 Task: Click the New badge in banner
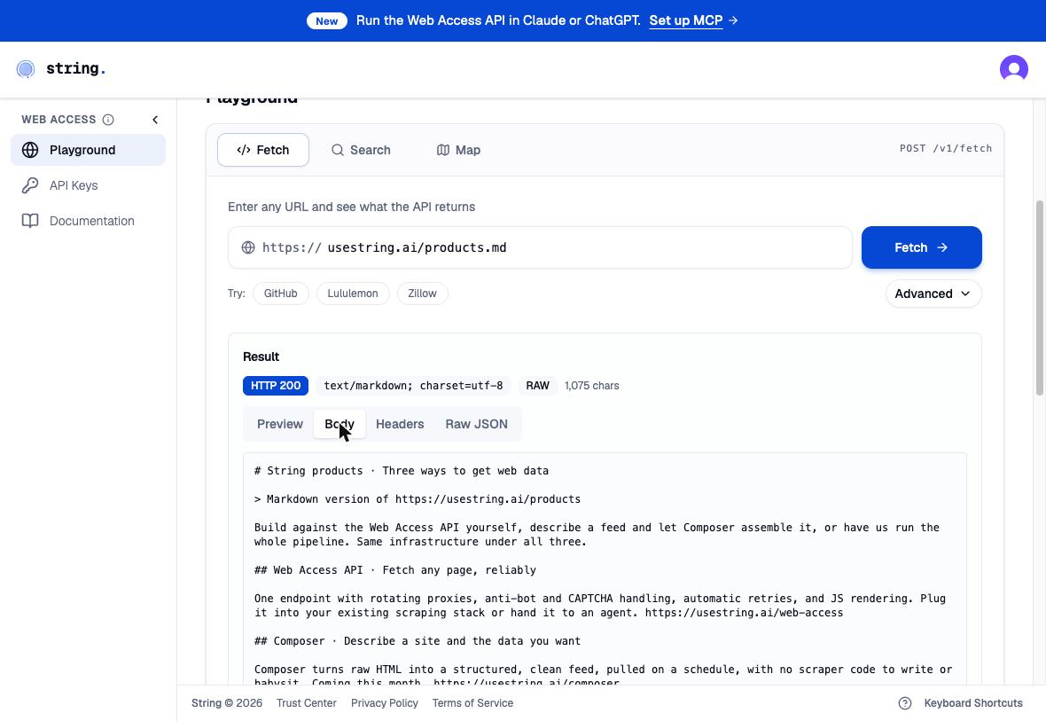pyautogui.click(x=327, y=20)
